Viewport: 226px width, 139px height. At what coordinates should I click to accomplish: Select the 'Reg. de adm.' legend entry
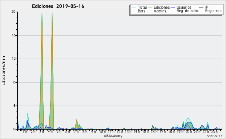(x=188, y=11)
